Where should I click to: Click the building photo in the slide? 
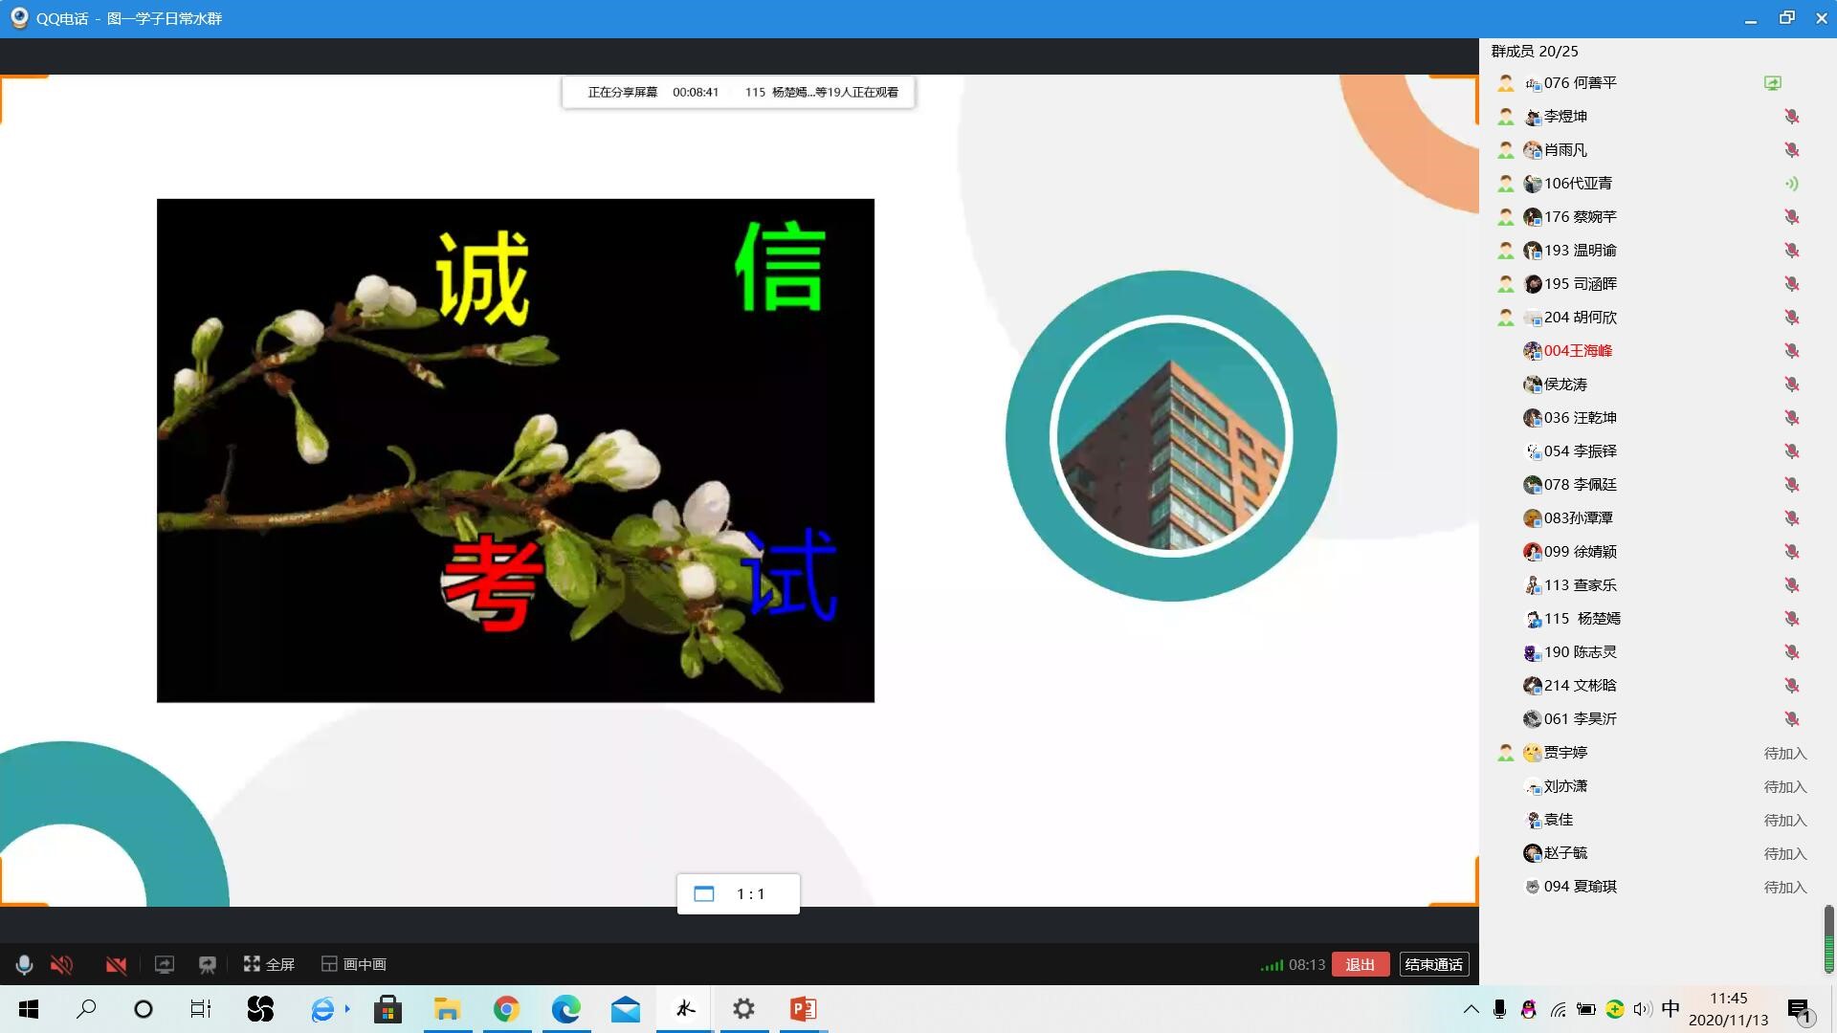[x=1171, y=436]
